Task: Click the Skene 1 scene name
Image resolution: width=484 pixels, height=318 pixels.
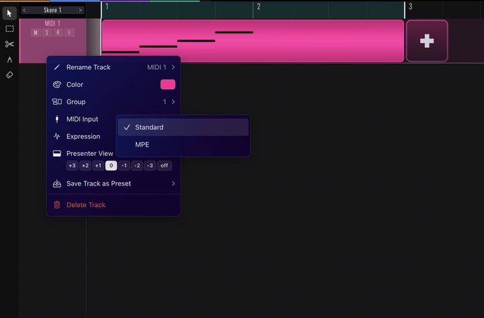Action: pyautogui.click(x=52, y=10)
